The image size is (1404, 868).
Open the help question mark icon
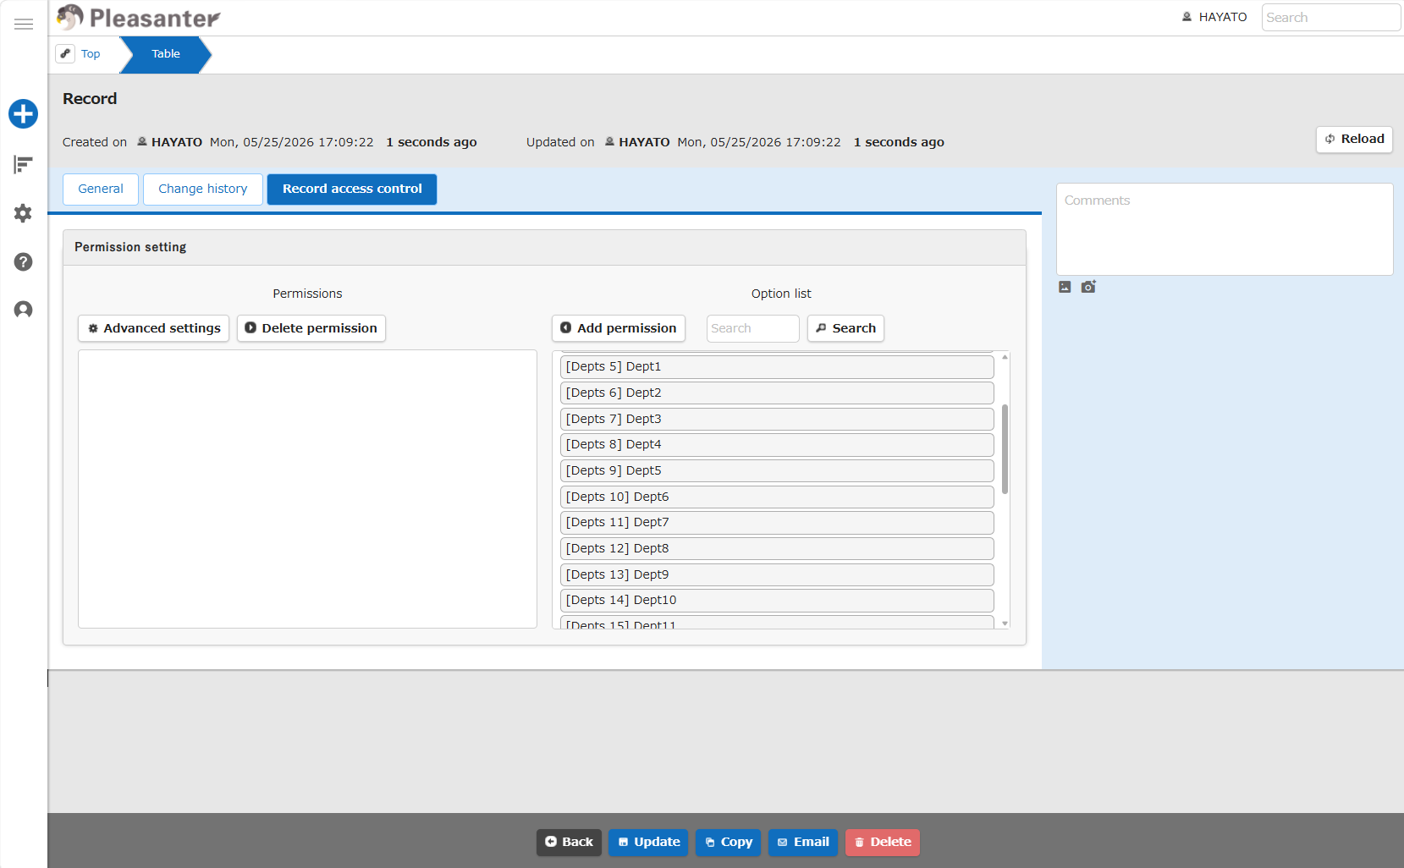(24, 261)
